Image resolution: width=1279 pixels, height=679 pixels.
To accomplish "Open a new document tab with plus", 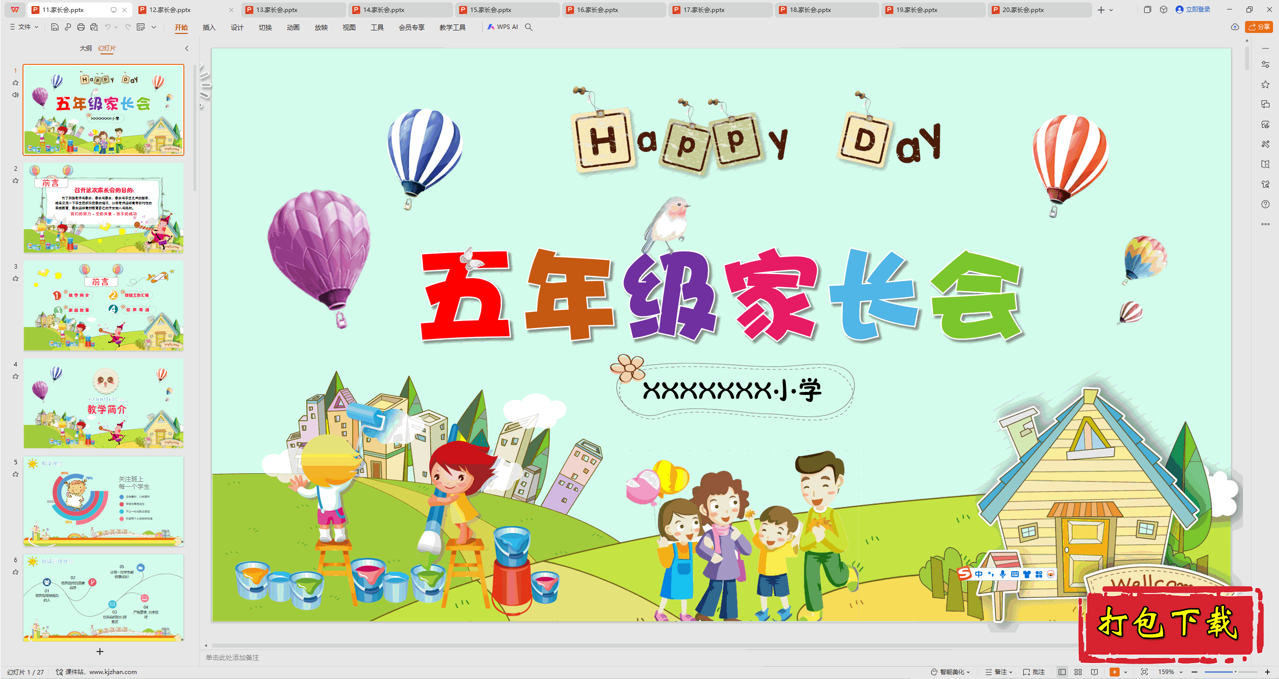I will pos(1101,9).
